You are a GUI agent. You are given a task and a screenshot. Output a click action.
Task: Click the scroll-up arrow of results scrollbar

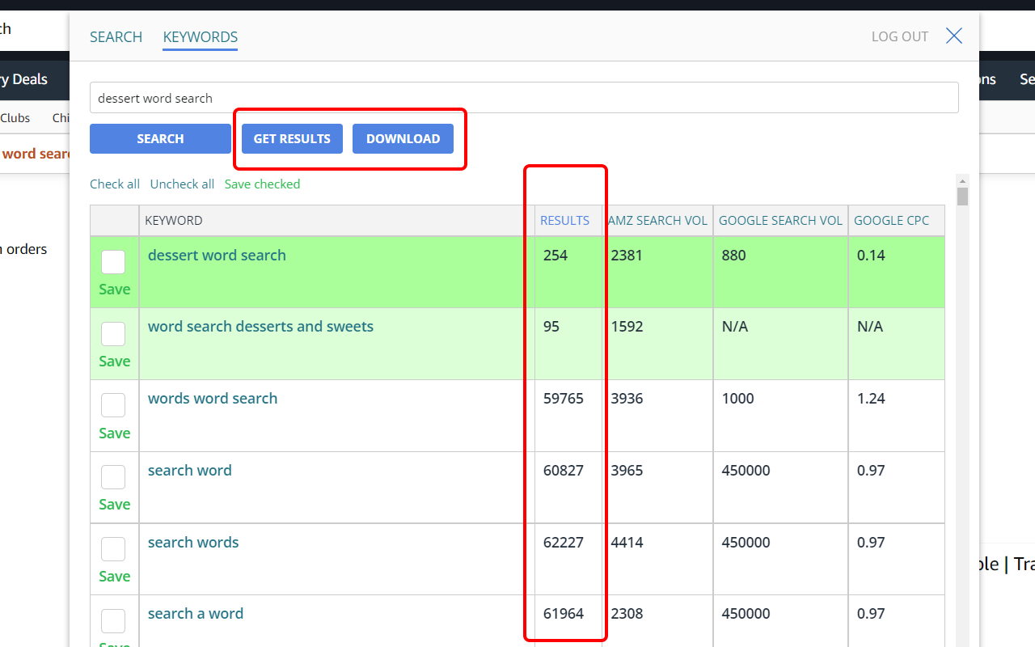(962, 180)
